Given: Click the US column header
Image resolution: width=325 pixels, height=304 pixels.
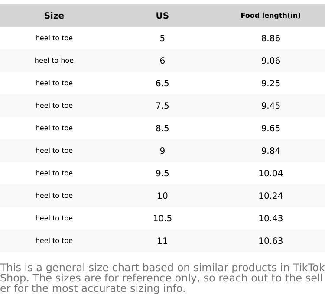Looking at the screenshot, I should point(162,16).
